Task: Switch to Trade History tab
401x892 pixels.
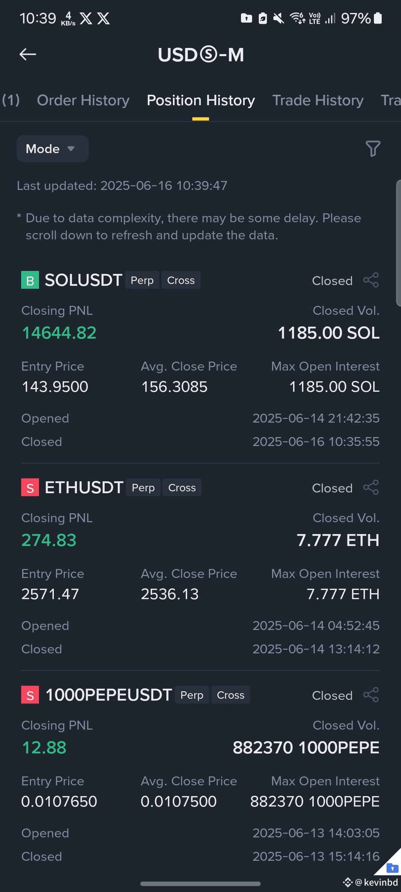Action: pos(318,100)
